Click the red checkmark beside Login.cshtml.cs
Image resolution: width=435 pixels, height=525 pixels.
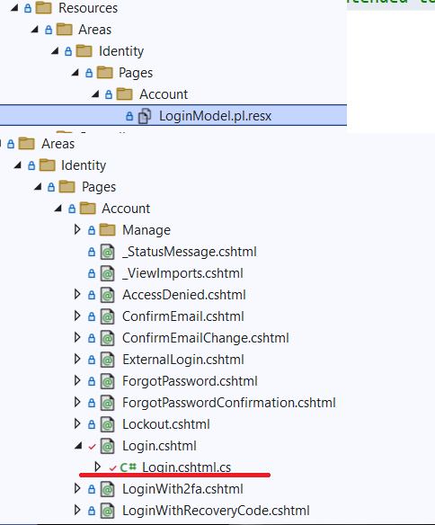coord(112,468)
